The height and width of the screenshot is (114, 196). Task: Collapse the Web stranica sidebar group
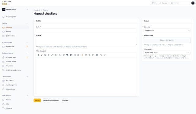27,96
